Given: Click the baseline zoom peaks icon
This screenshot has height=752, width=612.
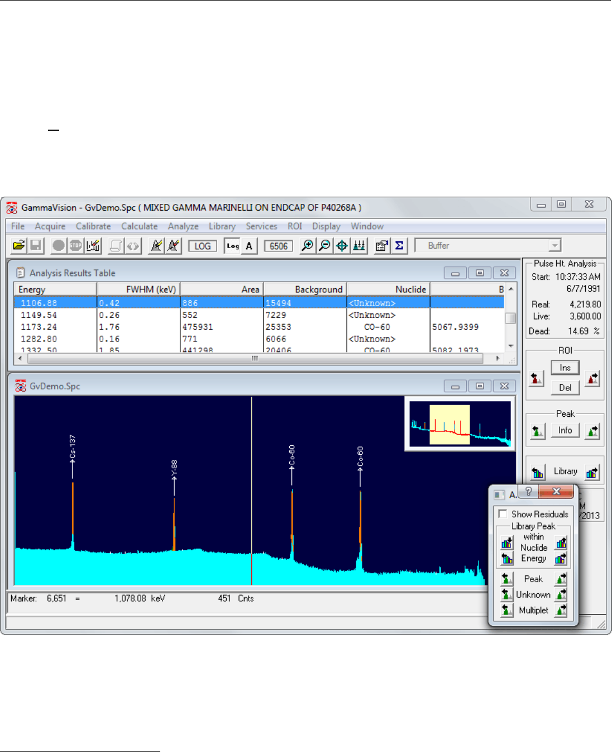Looking at the screenshot, I should click(x=359, y=246).
